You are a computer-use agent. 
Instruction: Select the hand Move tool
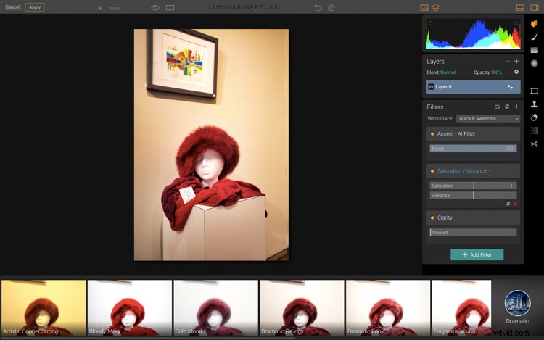(535, 23)
